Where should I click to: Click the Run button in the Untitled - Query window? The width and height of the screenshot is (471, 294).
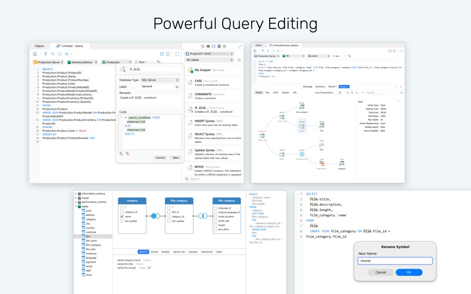[x=141, y=62]
